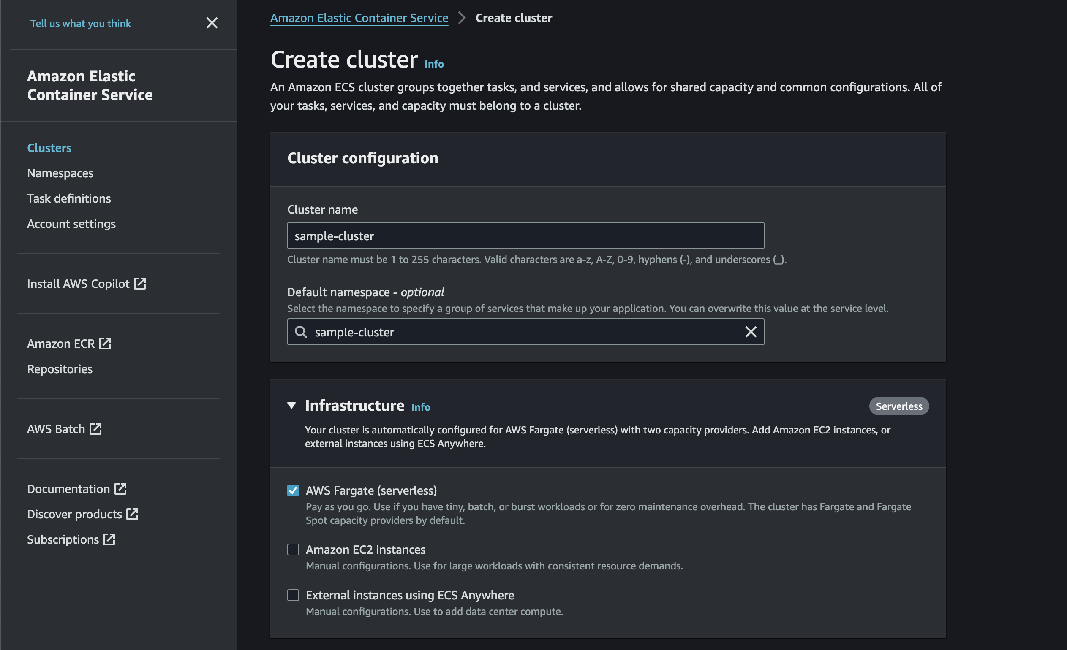Click the Cluster name input field
Image resolution: width=1067 pixels, height=650 pixels.
pos(525,236)
